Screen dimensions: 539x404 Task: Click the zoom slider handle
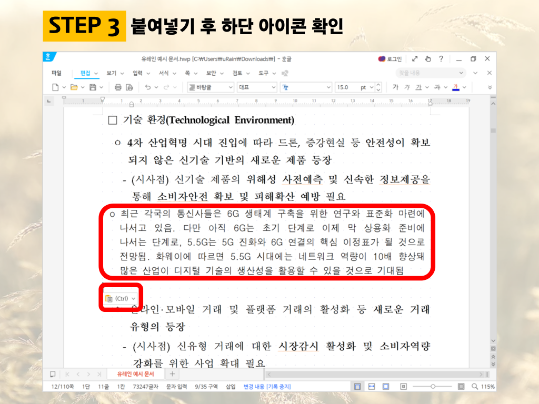pyautogui.click(x=433, y=387)
